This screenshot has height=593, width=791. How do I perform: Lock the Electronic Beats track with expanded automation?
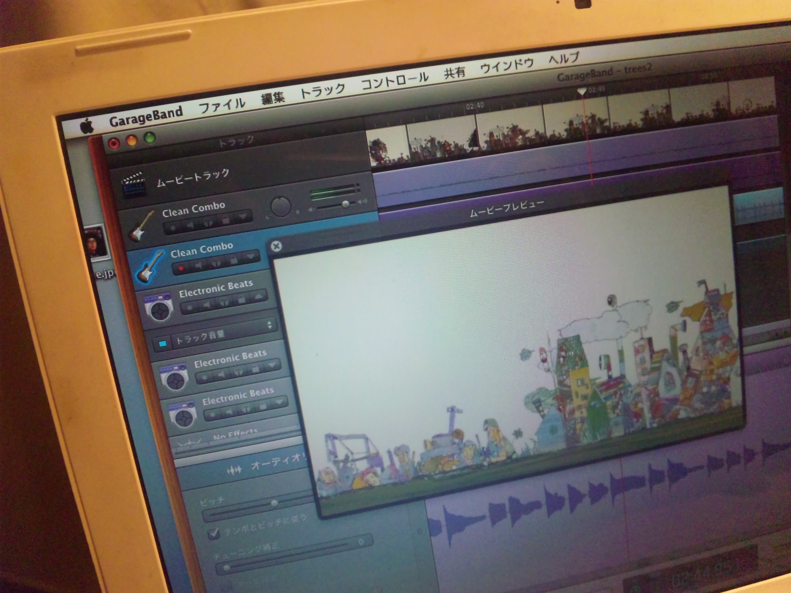pyautogui.click(x=241, y=299)
